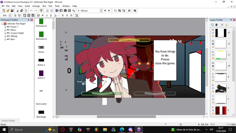Open Windows Start menu

[4, 130]
